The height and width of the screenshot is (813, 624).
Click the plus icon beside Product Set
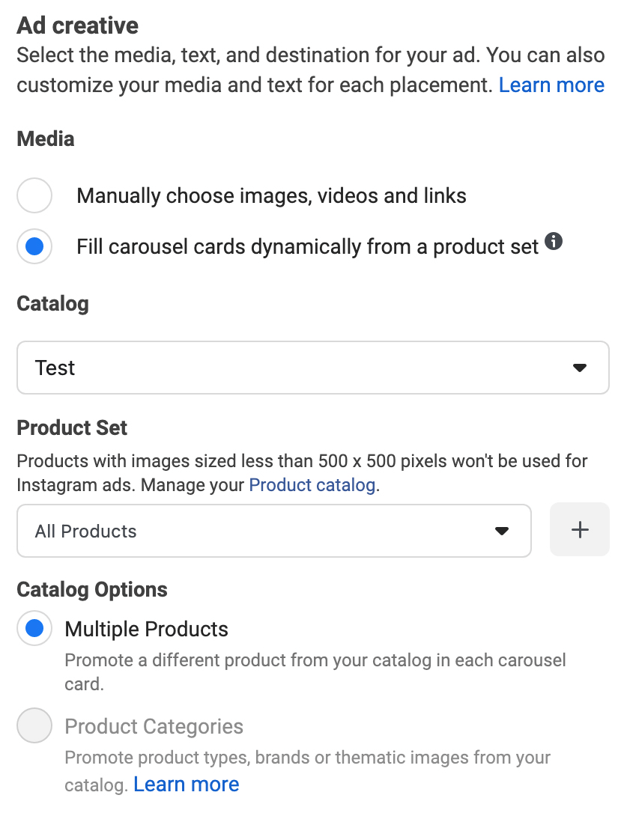pos(580,530)
